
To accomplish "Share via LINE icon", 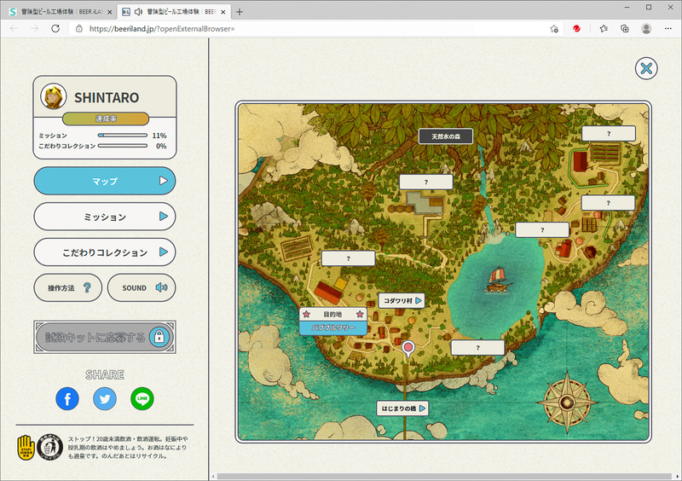I will tap(142, 399).
